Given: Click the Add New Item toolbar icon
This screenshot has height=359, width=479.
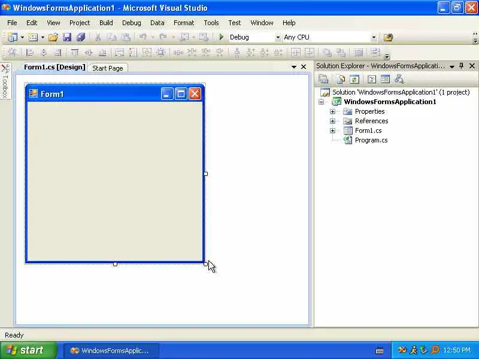Looking at the screenshot, I should coord(33,37).
